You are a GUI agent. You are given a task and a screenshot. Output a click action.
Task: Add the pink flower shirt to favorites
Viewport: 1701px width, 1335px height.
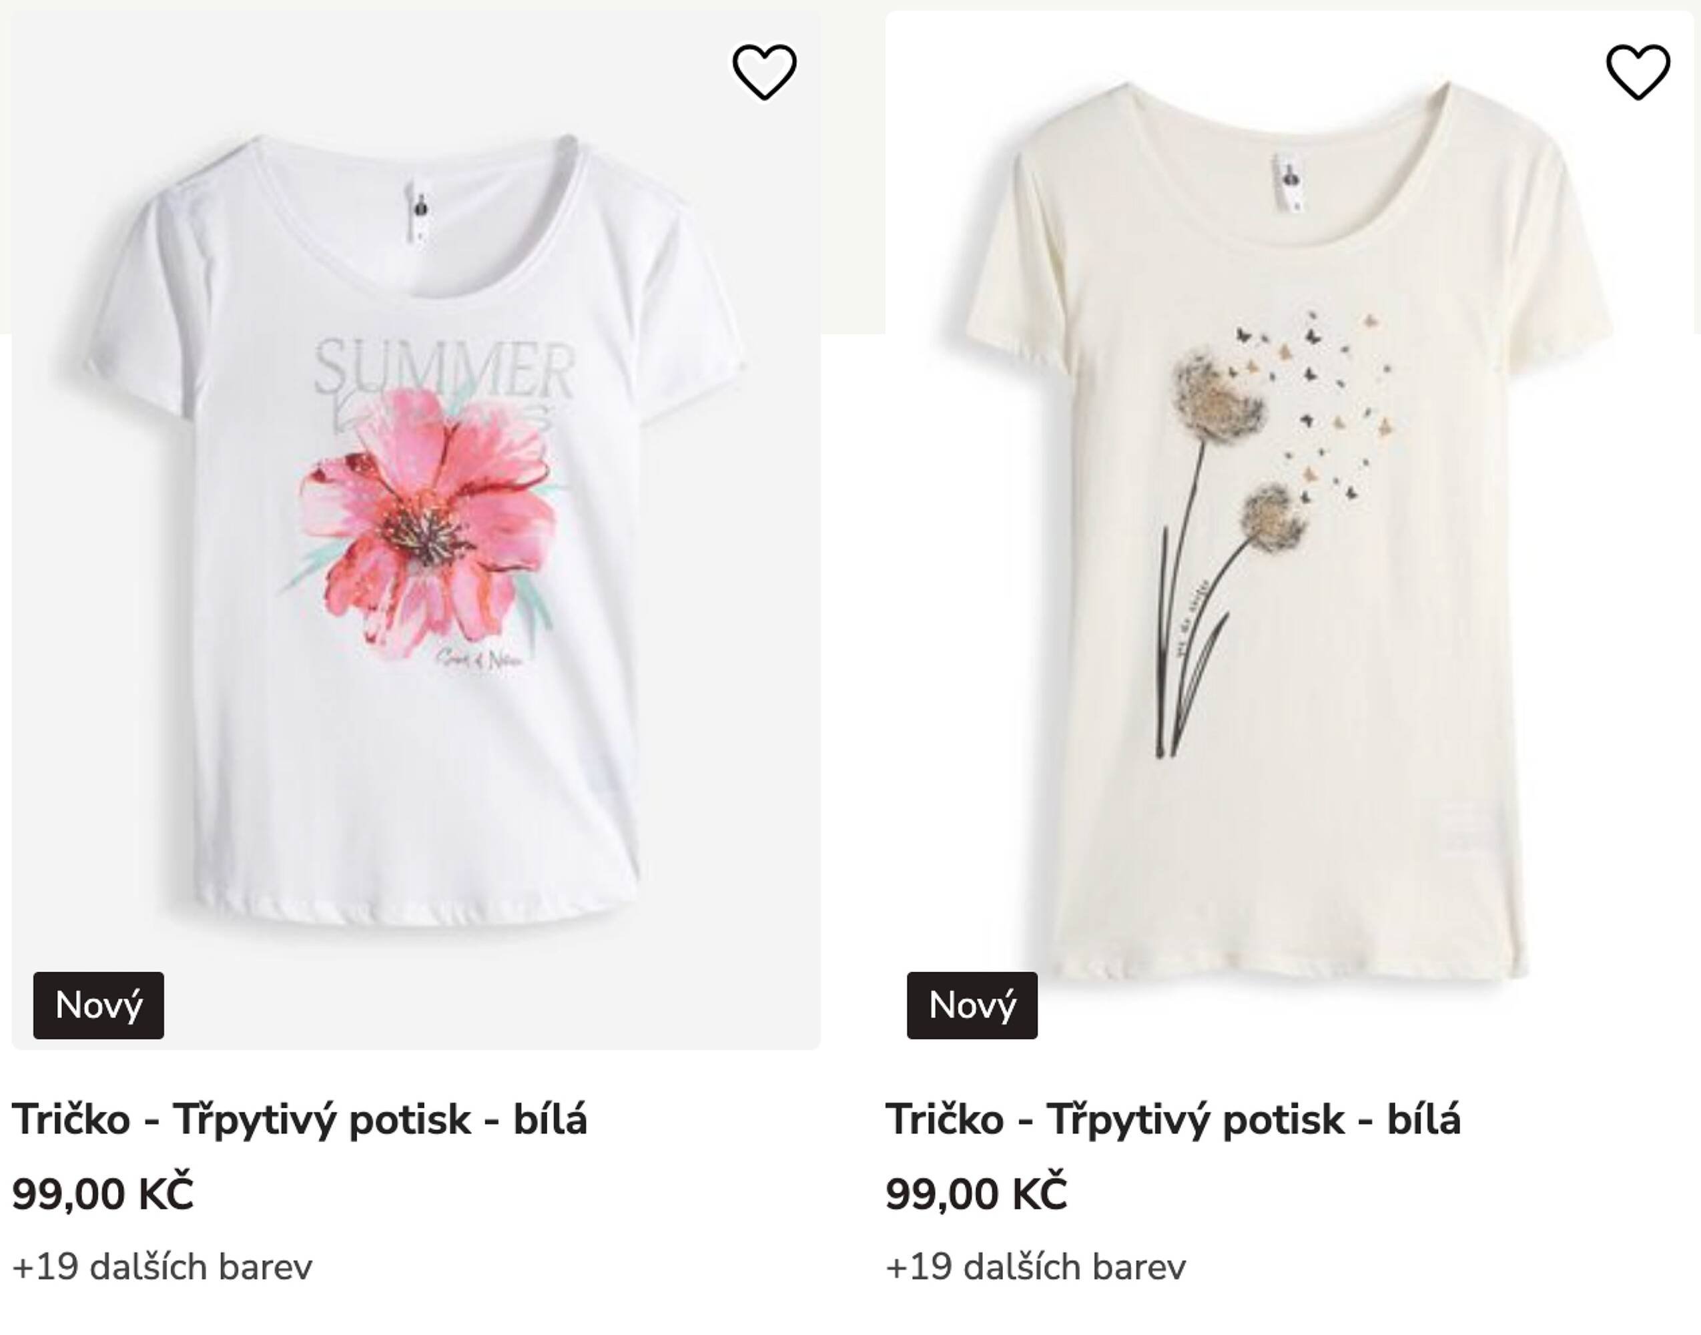763,72
